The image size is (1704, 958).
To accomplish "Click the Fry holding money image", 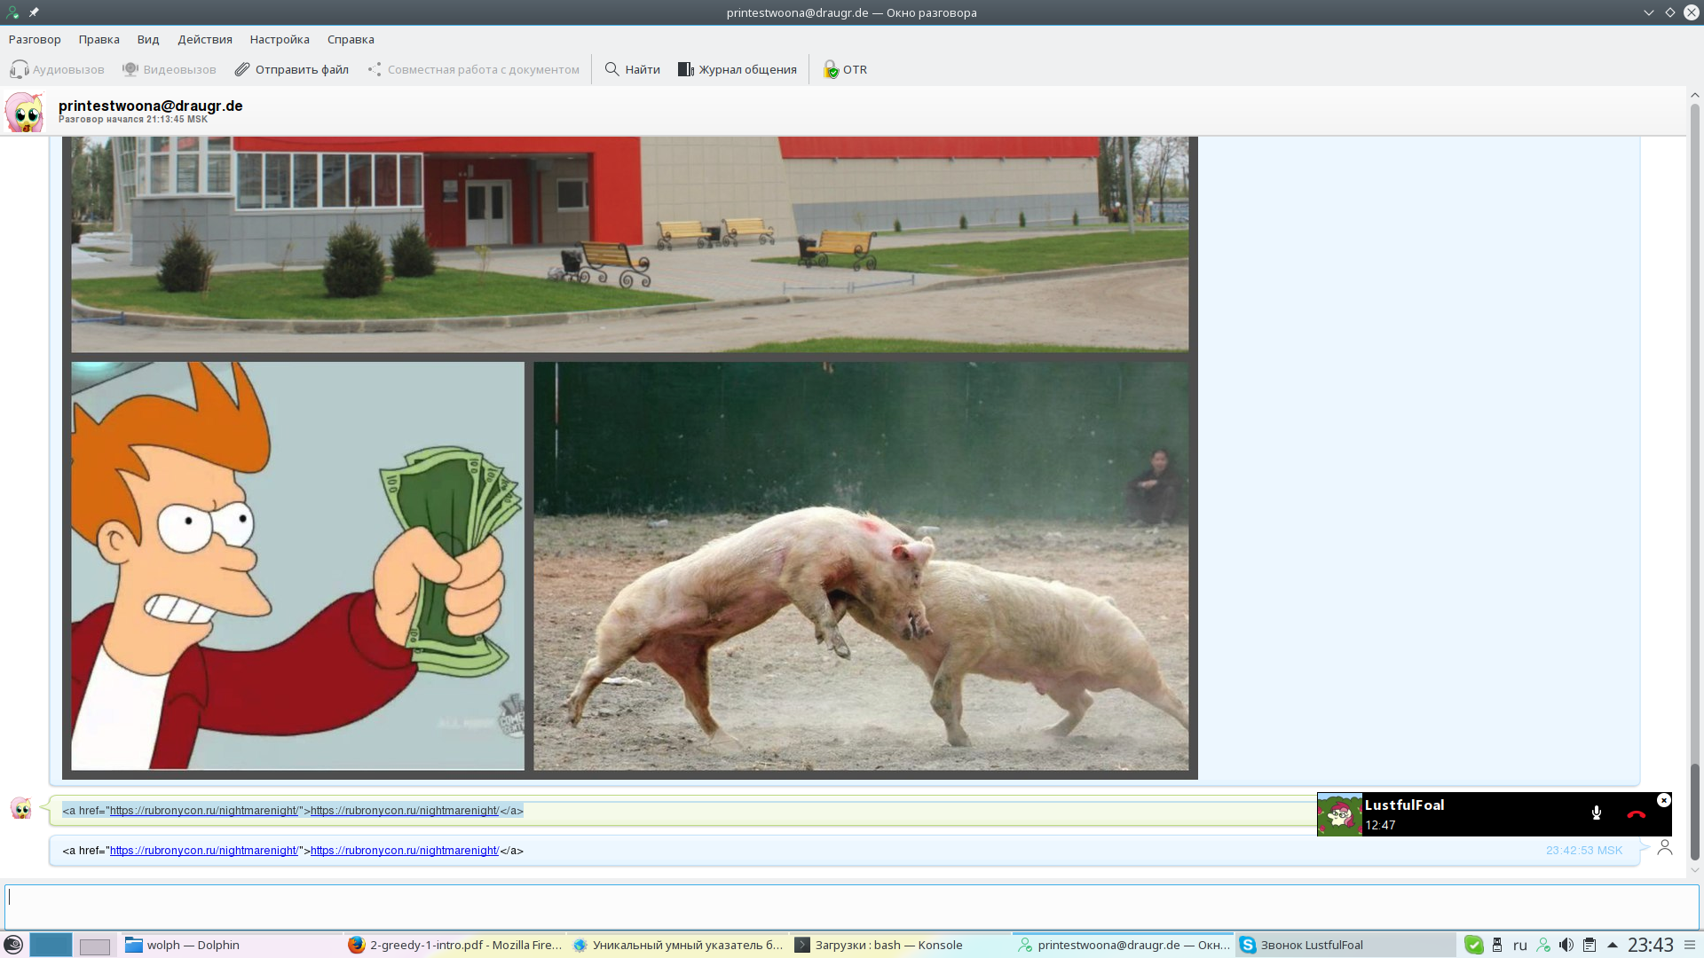I will coord(297,565).
